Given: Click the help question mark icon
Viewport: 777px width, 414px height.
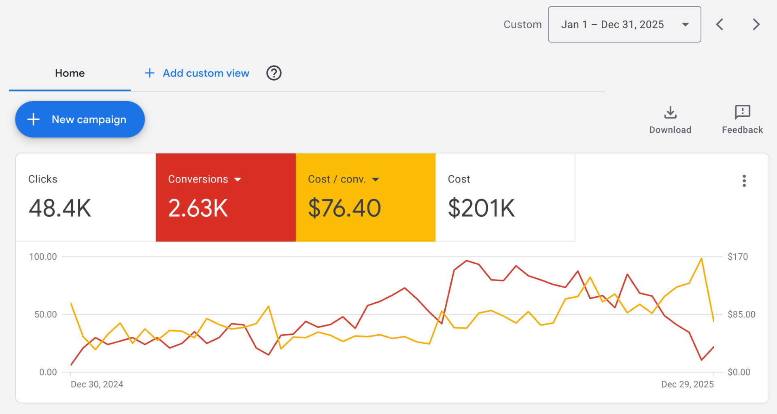Looking at the screenshot, I should (274, 73).
